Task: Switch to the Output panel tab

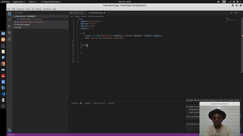Action: pos(87,103)
